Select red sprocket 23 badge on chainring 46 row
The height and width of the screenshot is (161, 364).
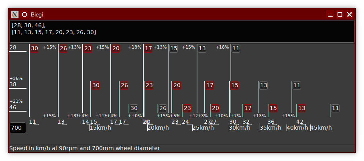tap(187, 108)
